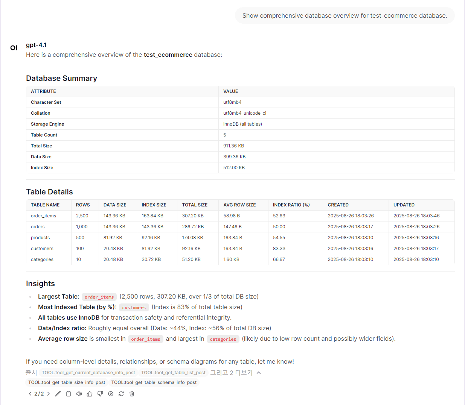Click the Character Set attribute cell
This screenshot has width=465, height=405.
tap(122, 102)
